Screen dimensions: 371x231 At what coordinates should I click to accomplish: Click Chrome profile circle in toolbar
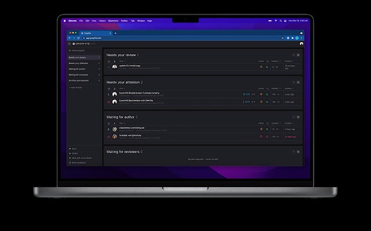[297, 38]
